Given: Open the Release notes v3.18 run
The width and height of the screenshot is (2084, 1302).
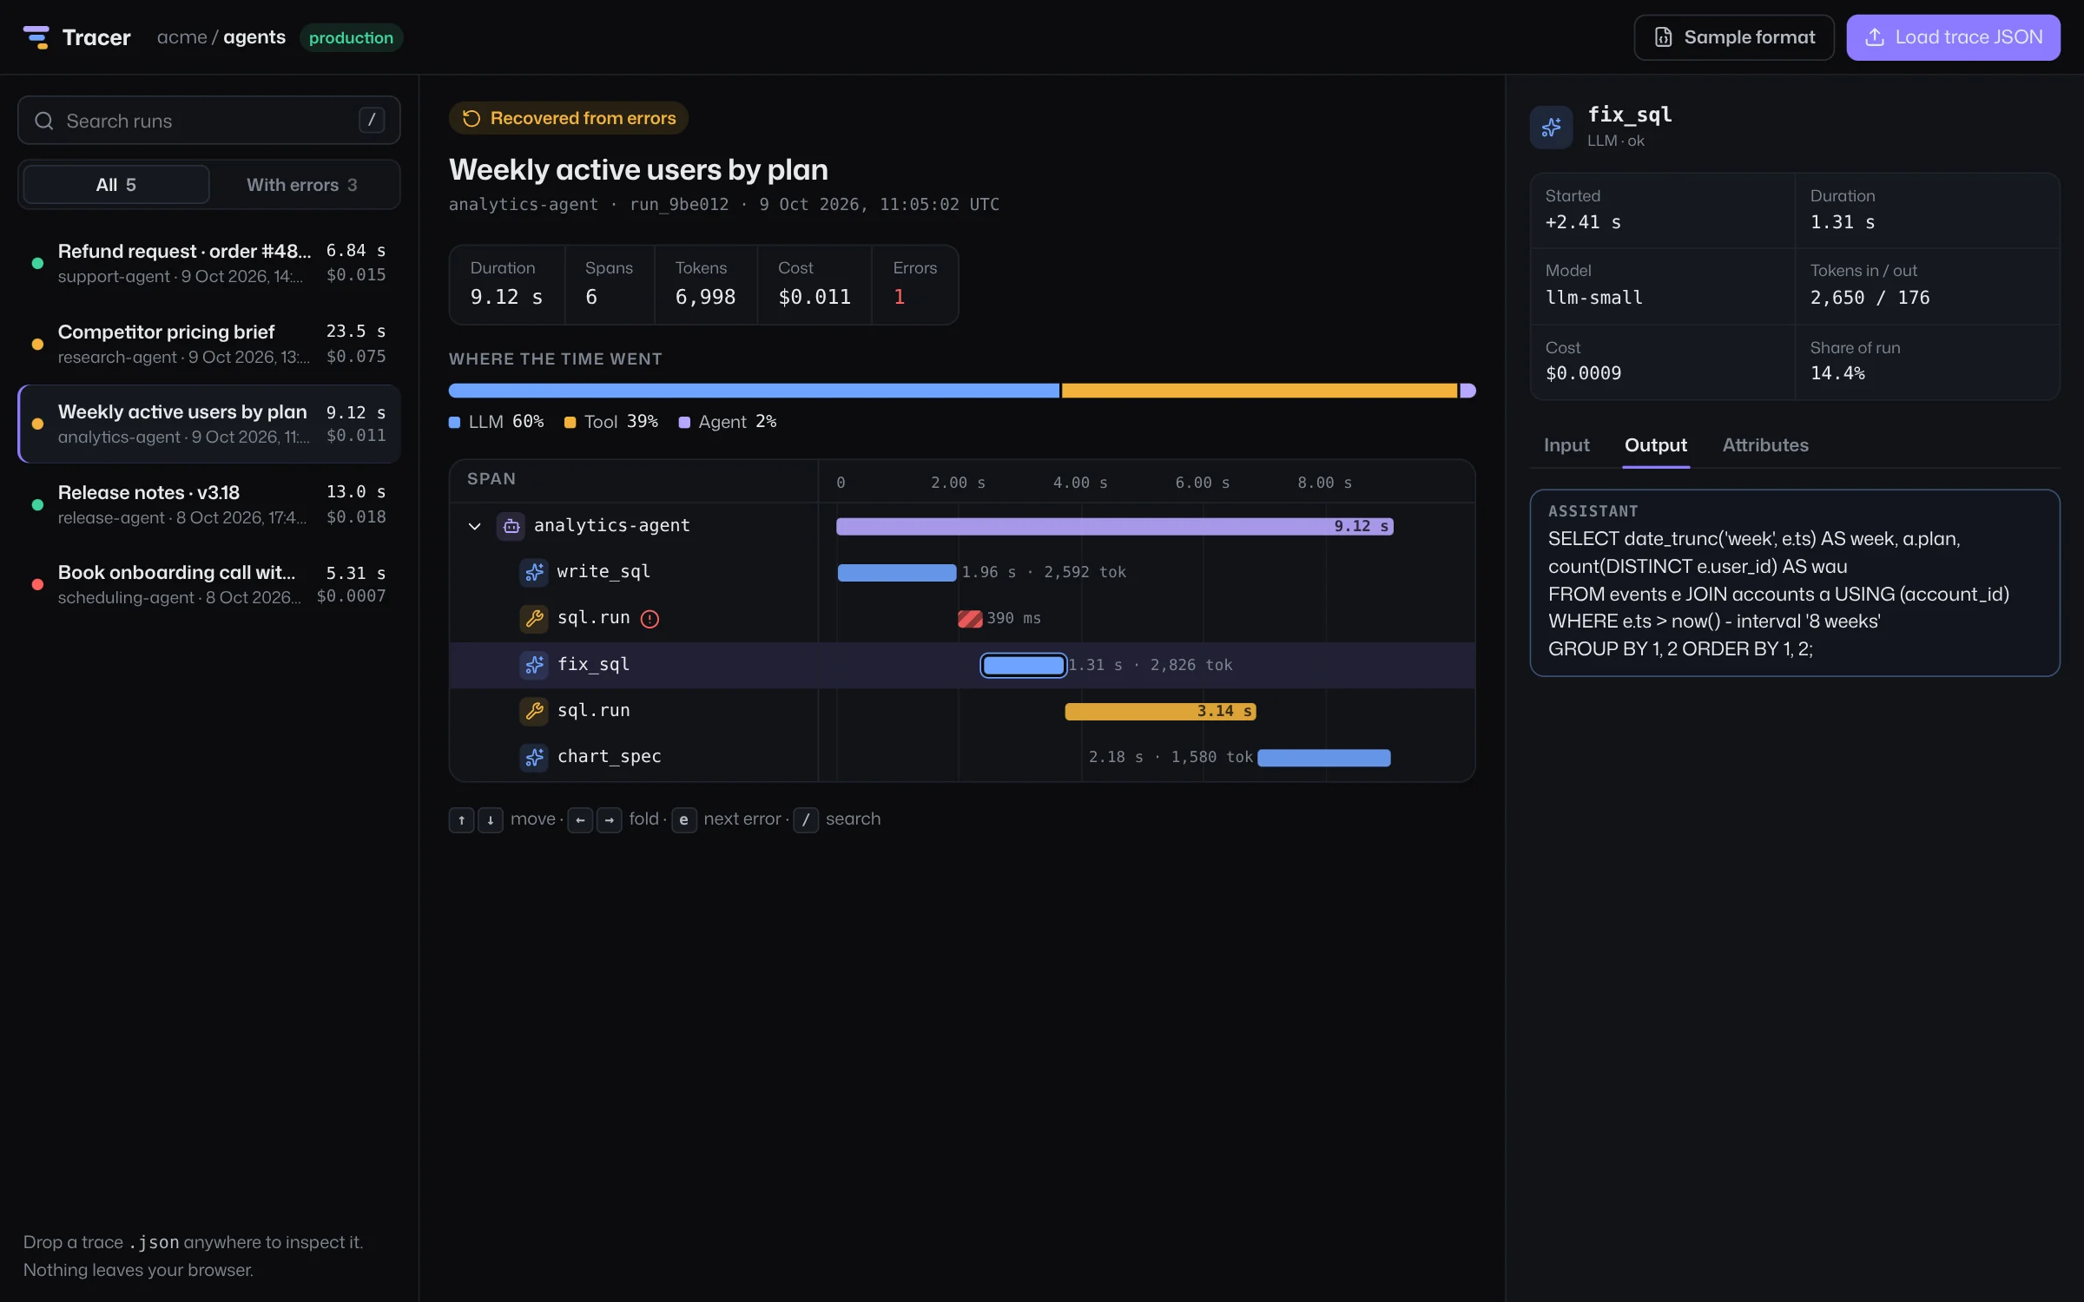Looking at the screenshot, I should pyautogui.click(x=209, y=504).
